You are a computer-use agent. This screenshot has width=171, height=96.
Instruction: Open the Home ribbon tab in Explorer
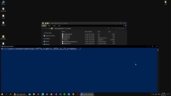click(49, 26)
